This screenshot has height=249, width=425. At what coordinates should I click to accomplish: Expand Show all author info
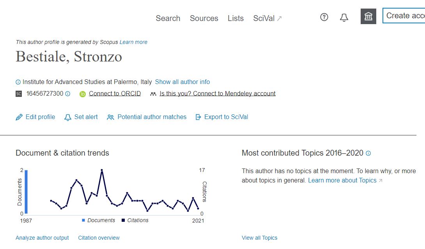[x=182, y=82]
